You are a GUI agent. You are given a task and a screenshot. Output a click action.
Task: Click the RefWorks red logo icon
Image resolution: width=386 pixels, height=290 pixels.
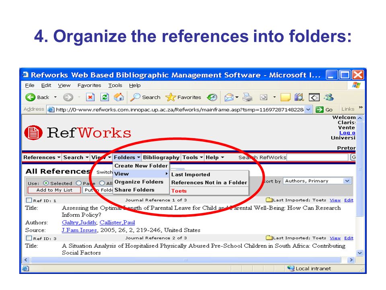point(33,133)
